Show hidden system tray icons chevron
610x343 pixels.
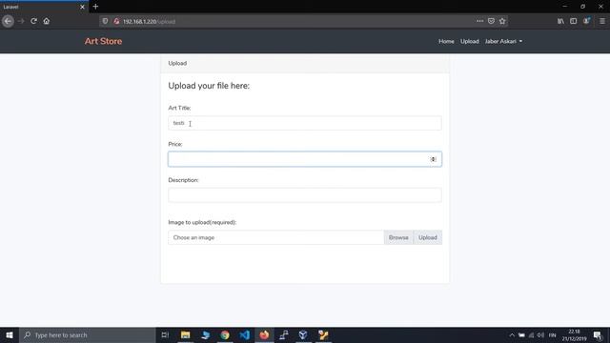click(512, 335)
